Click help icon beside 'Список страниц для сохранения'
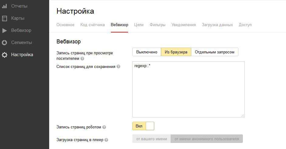The image size is (286, 149). (118, 66)
